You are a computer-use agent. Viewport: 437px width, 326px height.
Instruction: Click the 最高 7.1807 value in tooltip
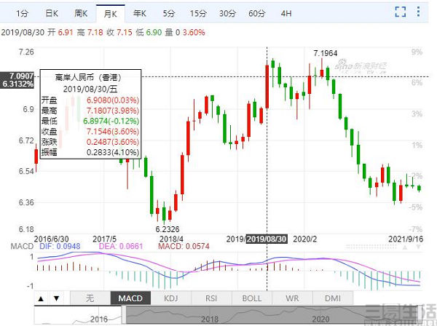pos(113,111)
